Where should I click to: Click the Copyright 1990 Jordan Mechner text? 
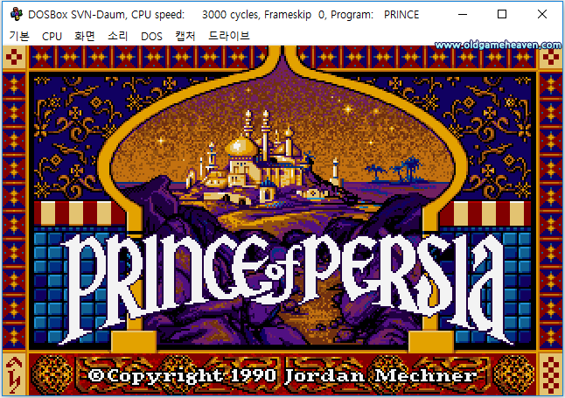tap(282, 375)
